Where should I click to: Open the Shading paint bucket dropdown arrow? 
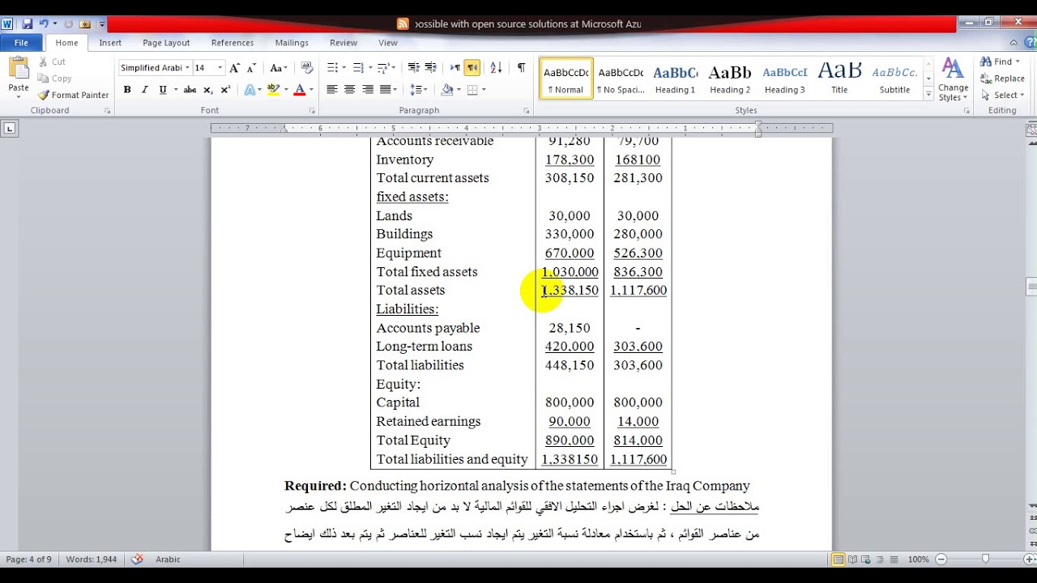coord(459,90)
